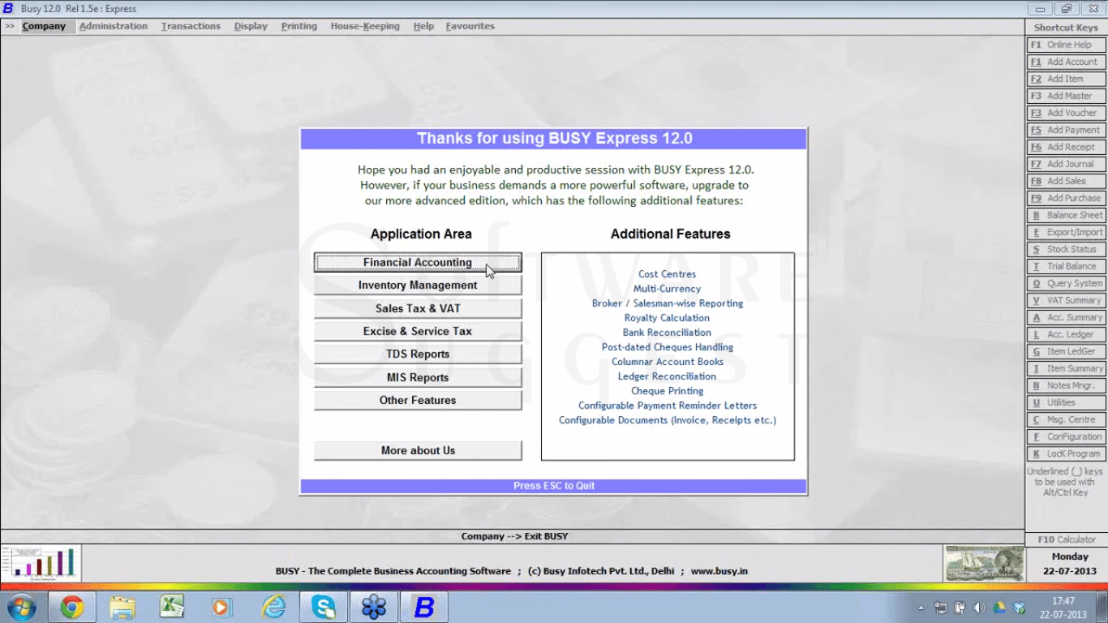This screenshot has height=623, width=1108.
Task: Open the Help menu
Action: pyautogui.click(x=423, y=26)
